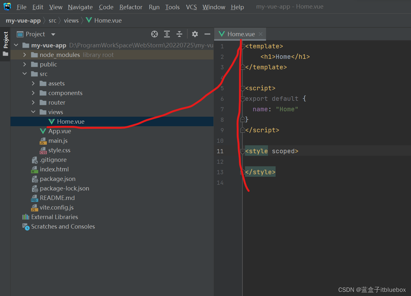Open the VCS menu

(191, 7)
